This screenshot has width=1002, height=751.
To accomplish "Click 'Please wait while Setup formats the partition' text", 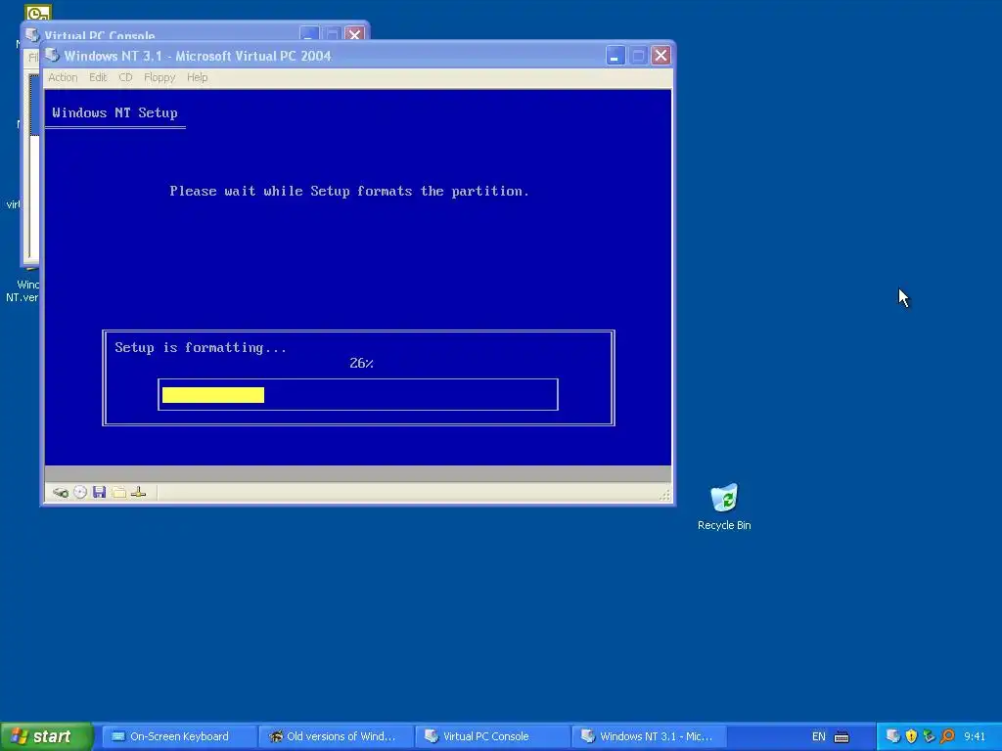I will tap(349, 191).
